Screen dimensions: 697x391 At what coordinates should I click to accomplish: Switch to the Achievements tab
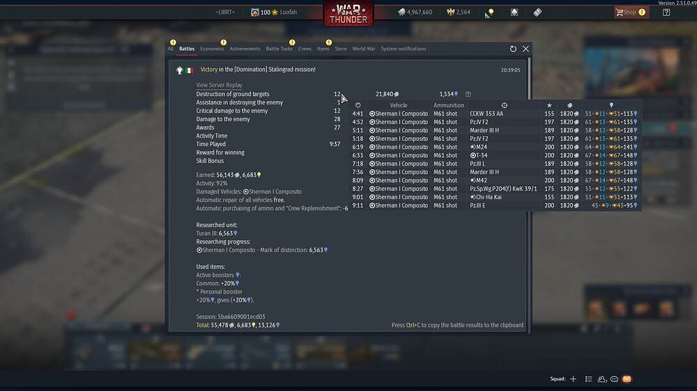pyautogui.click(x=245, y=49)
